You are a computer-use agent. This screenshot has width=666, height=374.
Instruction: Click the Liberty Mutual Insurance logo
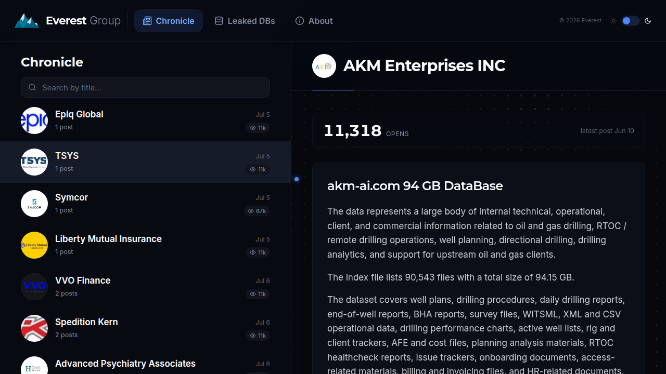tap(34, 245)
